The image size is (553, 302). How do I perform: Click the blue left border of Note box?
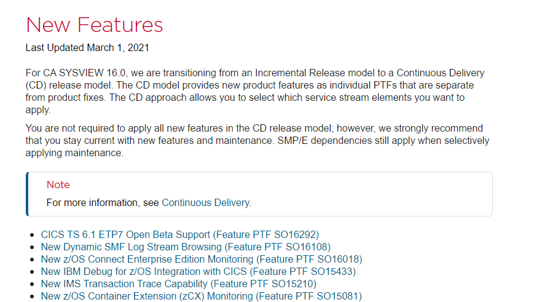[x=27, y=194]
